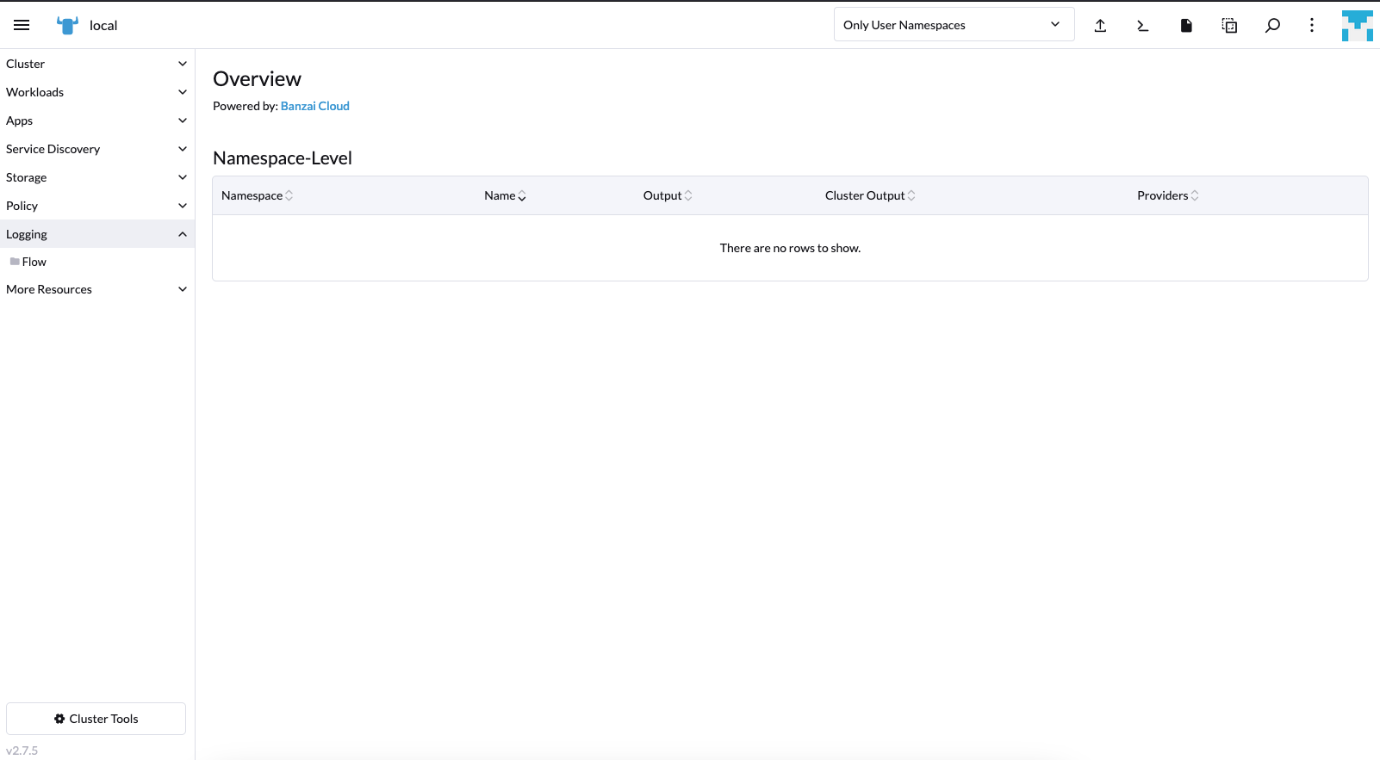Collapse the Logging section chevron
Viewport: 1380px width, 760px height.
pos(183,234)
